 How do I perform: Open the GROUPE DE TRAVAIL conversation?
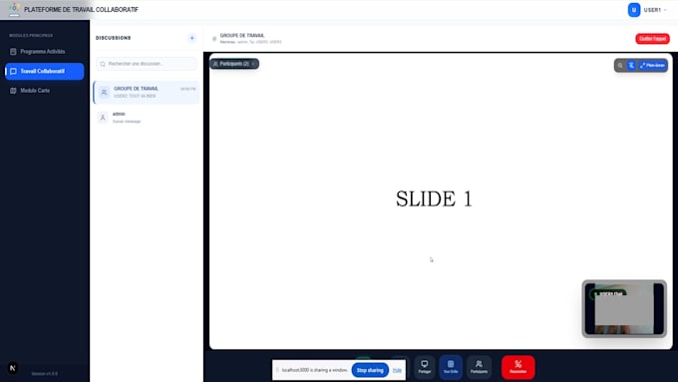coord(147,92)
